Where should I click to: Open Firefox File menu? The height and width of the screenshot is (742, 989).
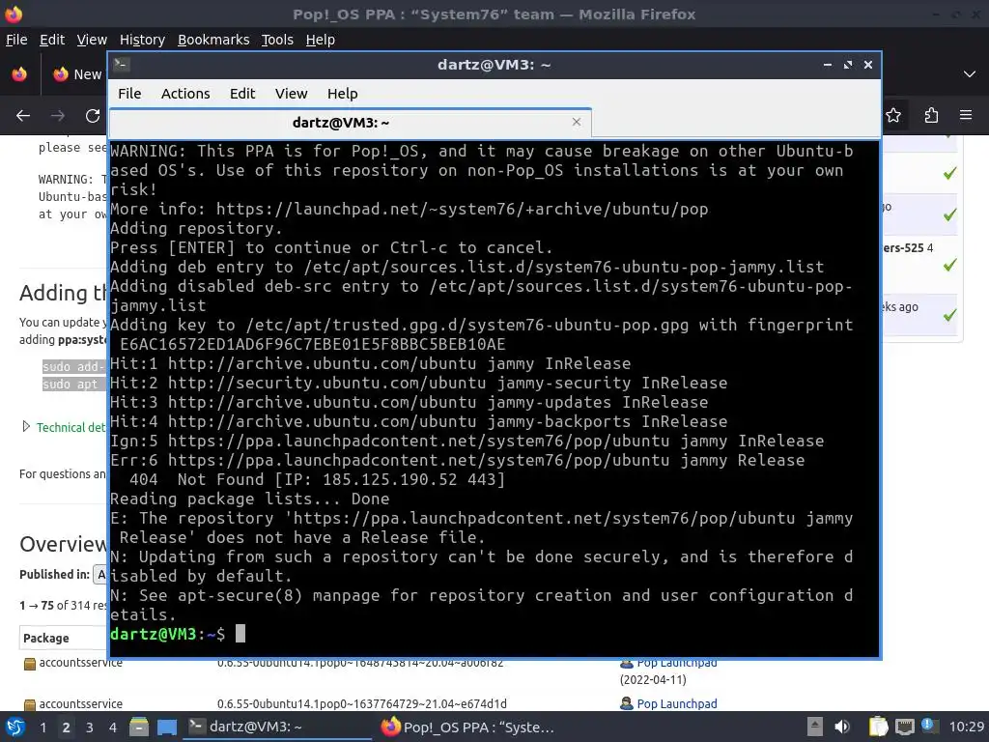pyautogui.click(x=16, y=40)
